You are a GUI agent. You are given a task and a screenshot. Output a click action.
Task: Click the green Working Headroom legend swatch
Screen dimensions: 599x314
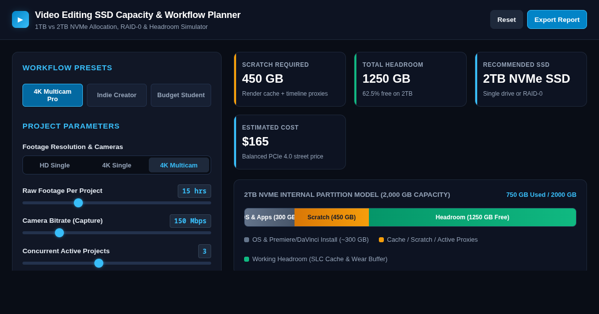tap(247, 259)
